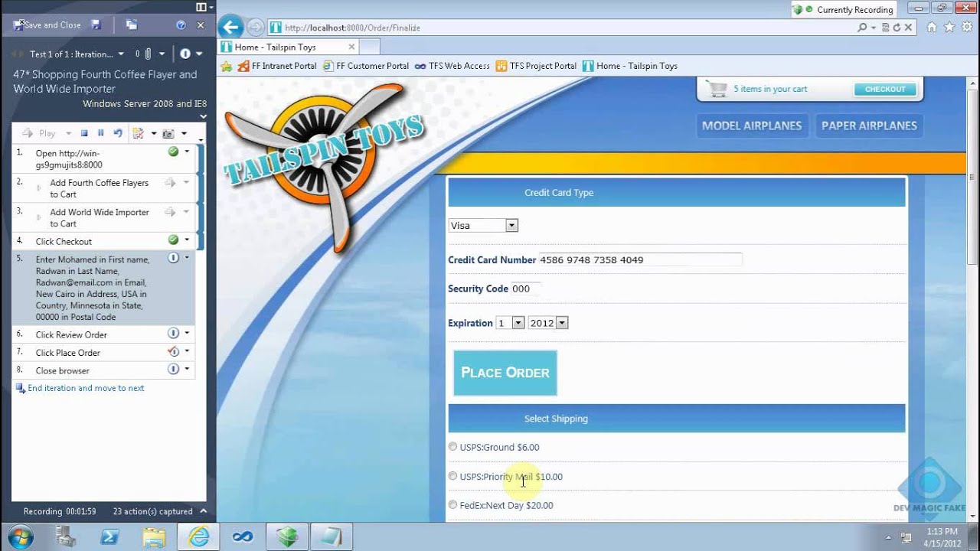Open the Visa credit card type dropdown
980x551 pixels.
click(483, 225)
